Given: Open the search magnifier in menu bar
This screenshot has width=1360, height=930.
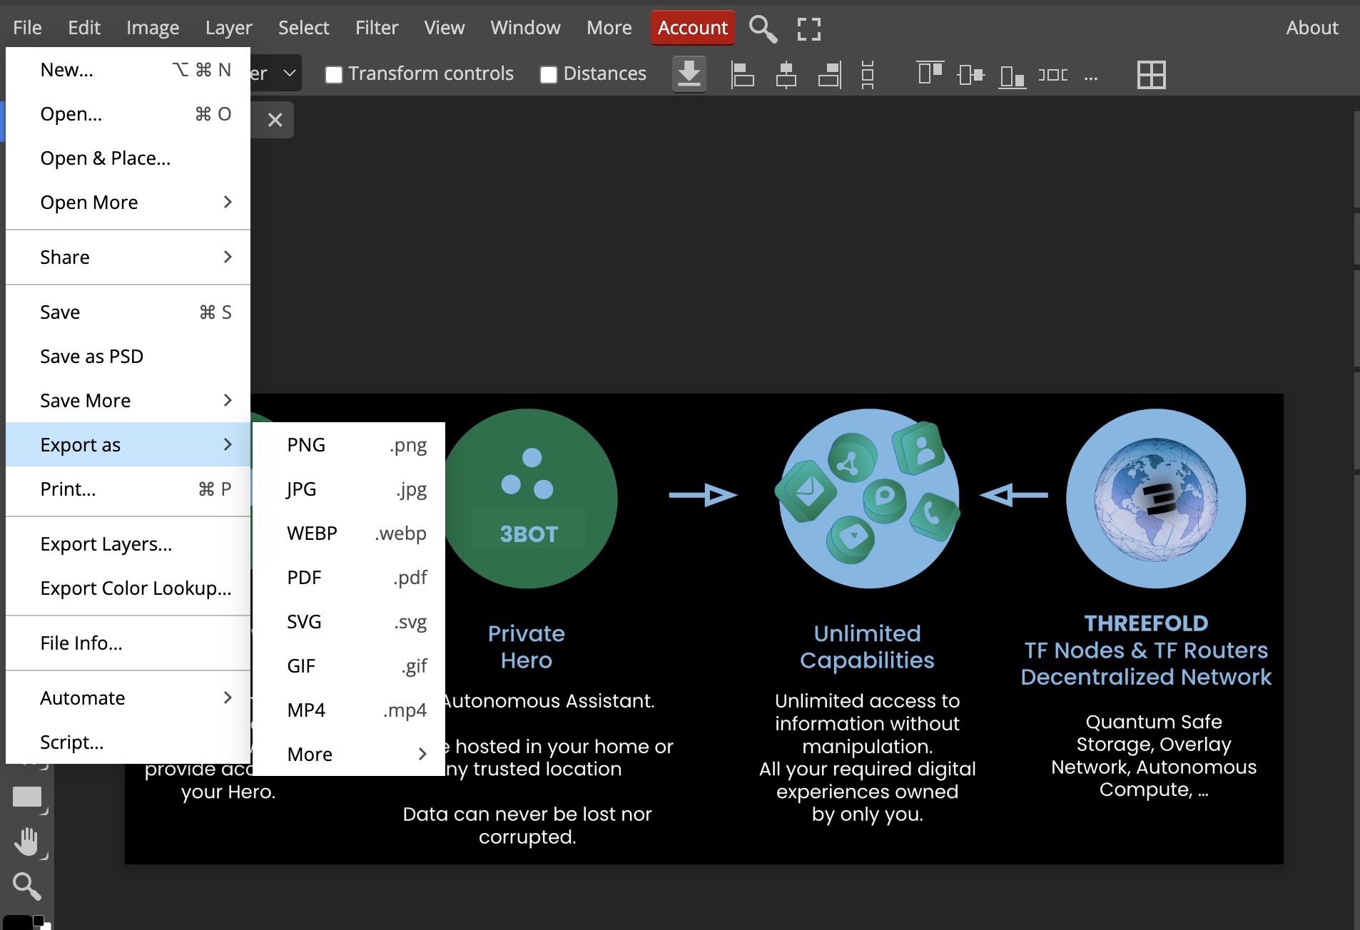Looking at the screenshot, I should (763, 29).
